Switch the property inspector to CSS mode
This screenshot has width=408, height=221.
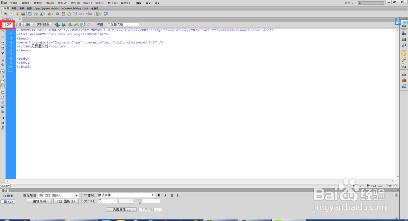(x=8, y=201)
